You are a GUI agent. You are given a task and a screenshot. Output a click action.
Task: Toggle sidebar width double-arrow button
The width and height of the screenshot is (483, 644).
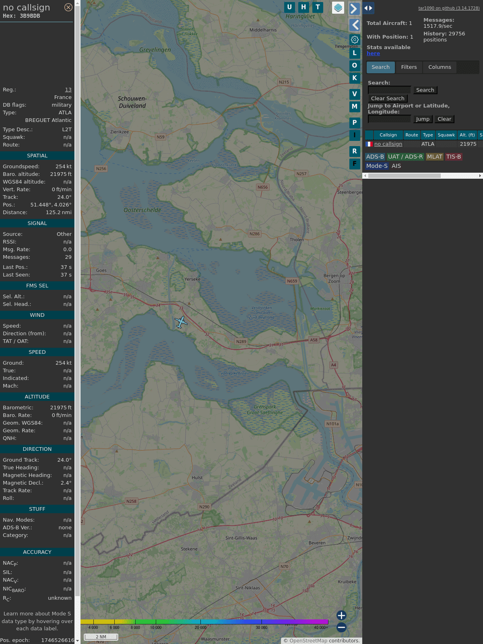coord(368,8)
